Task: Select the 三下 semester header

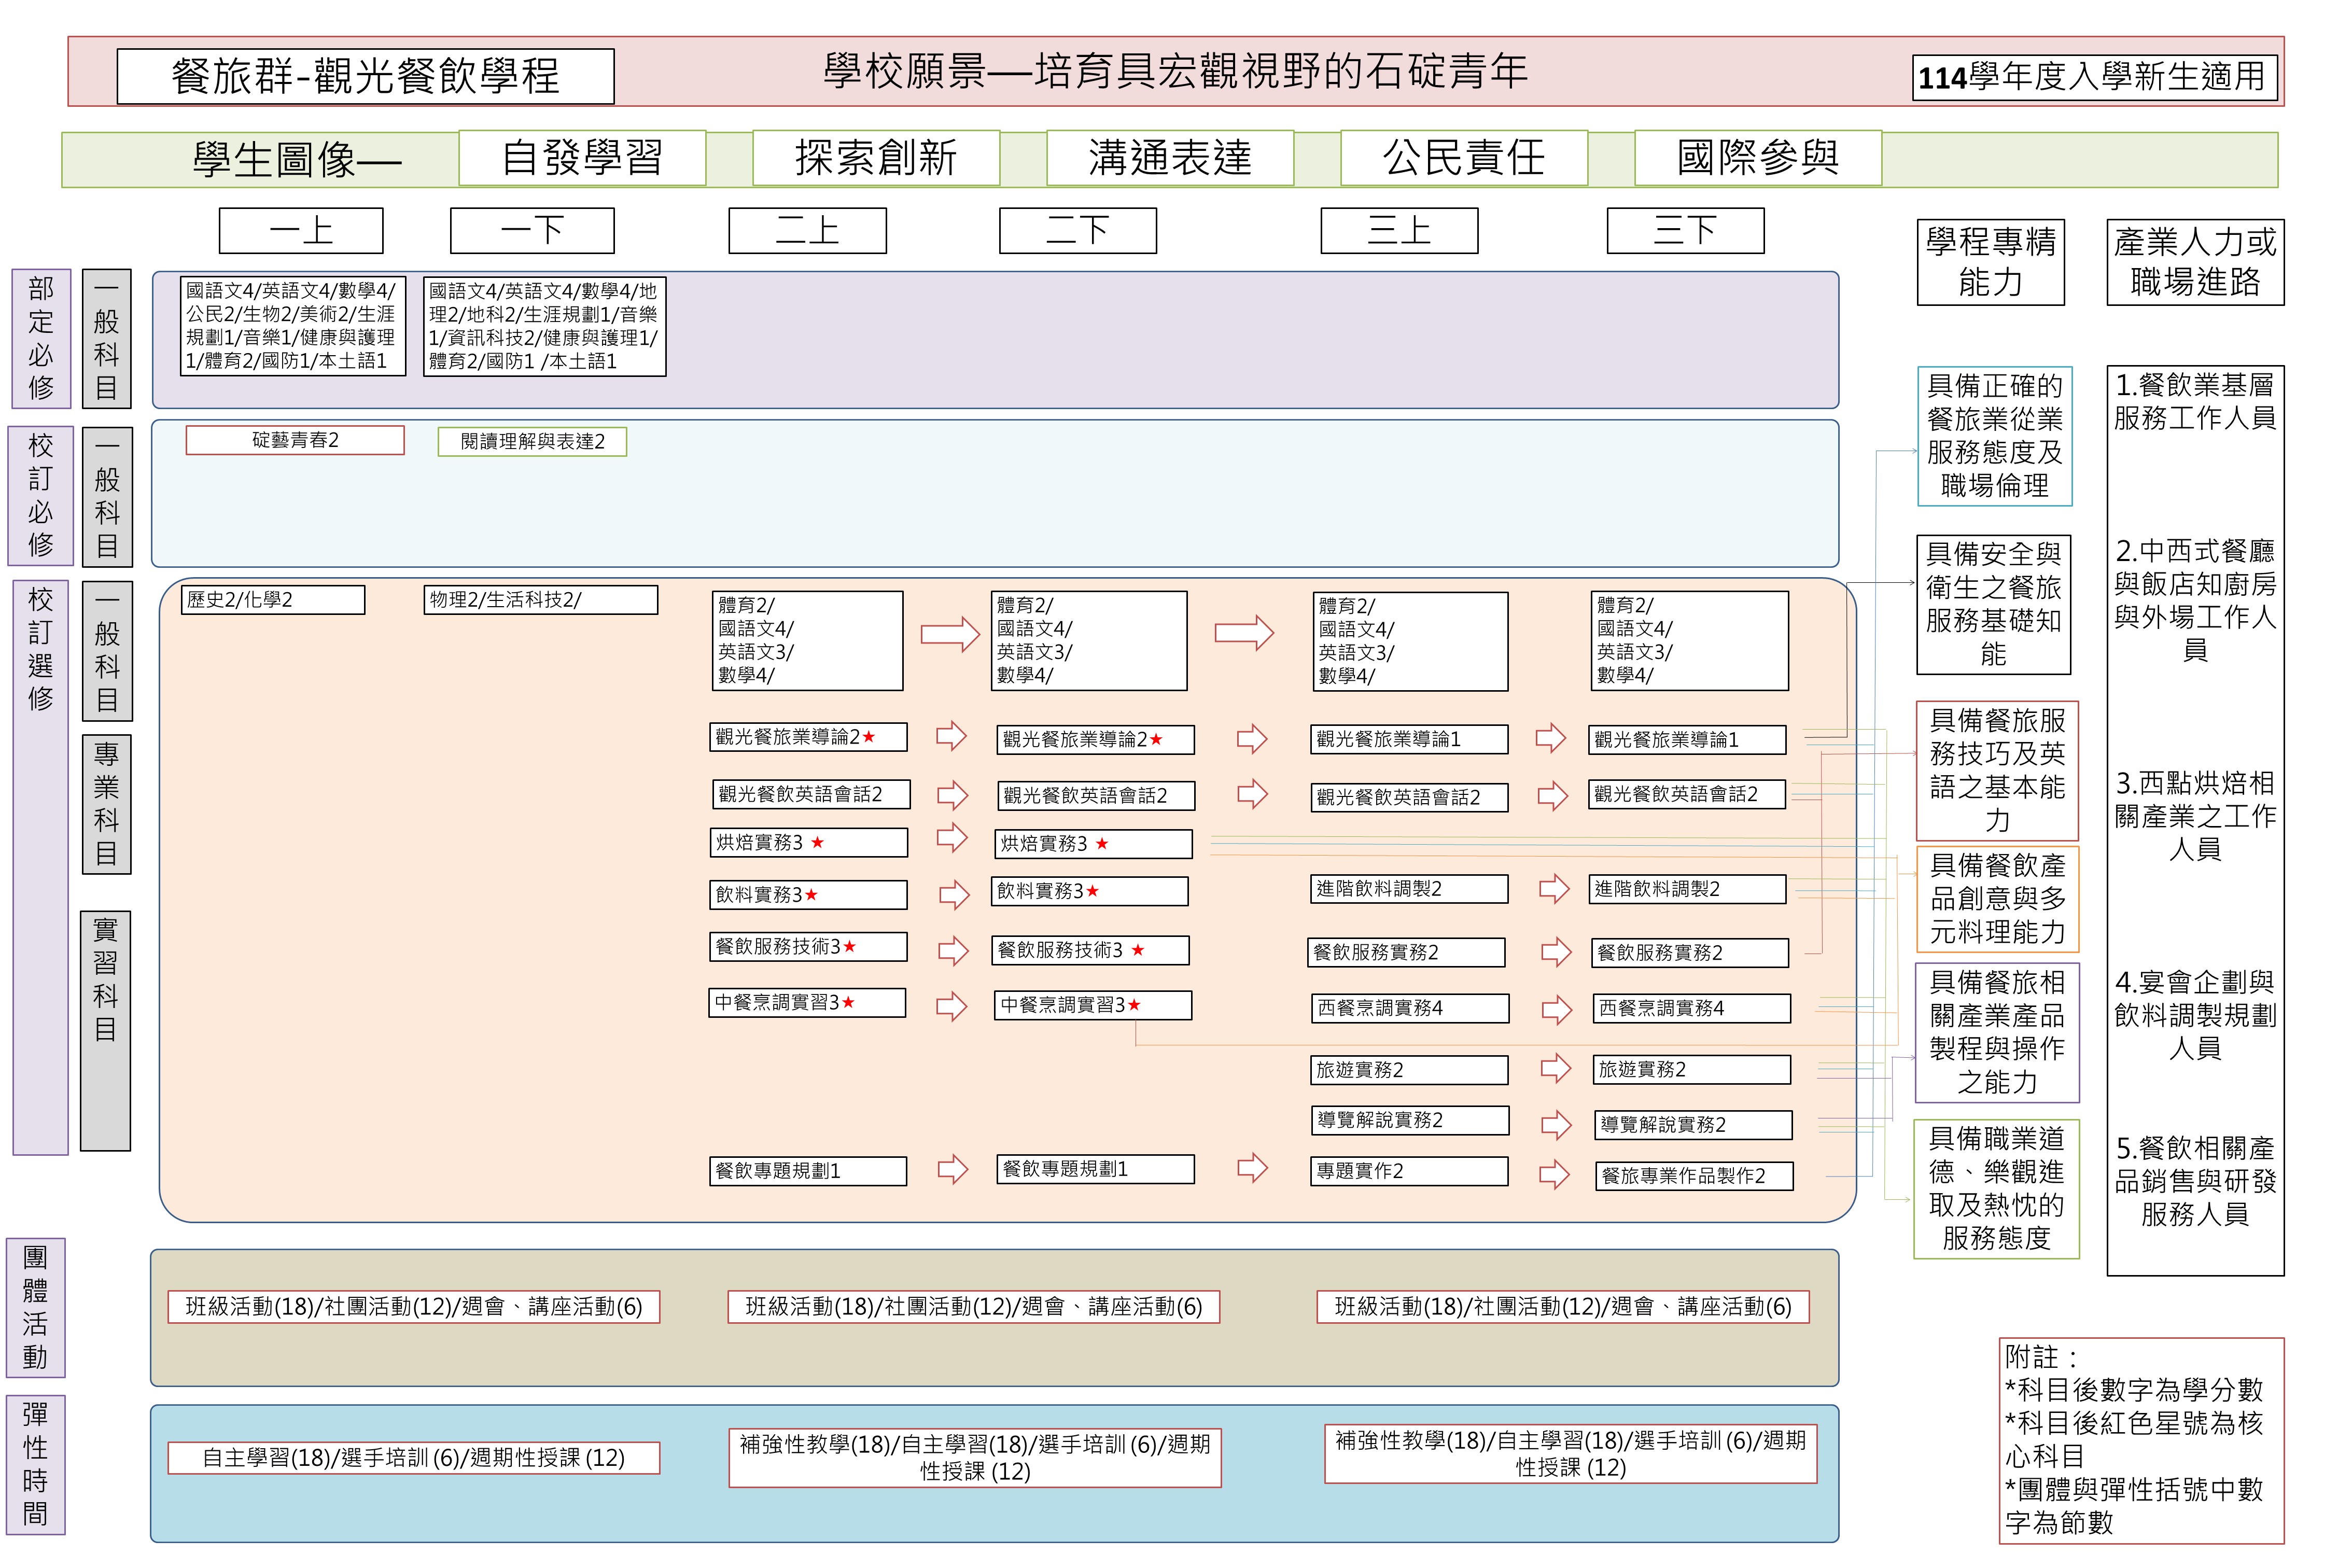Action: coord(1685,231)
